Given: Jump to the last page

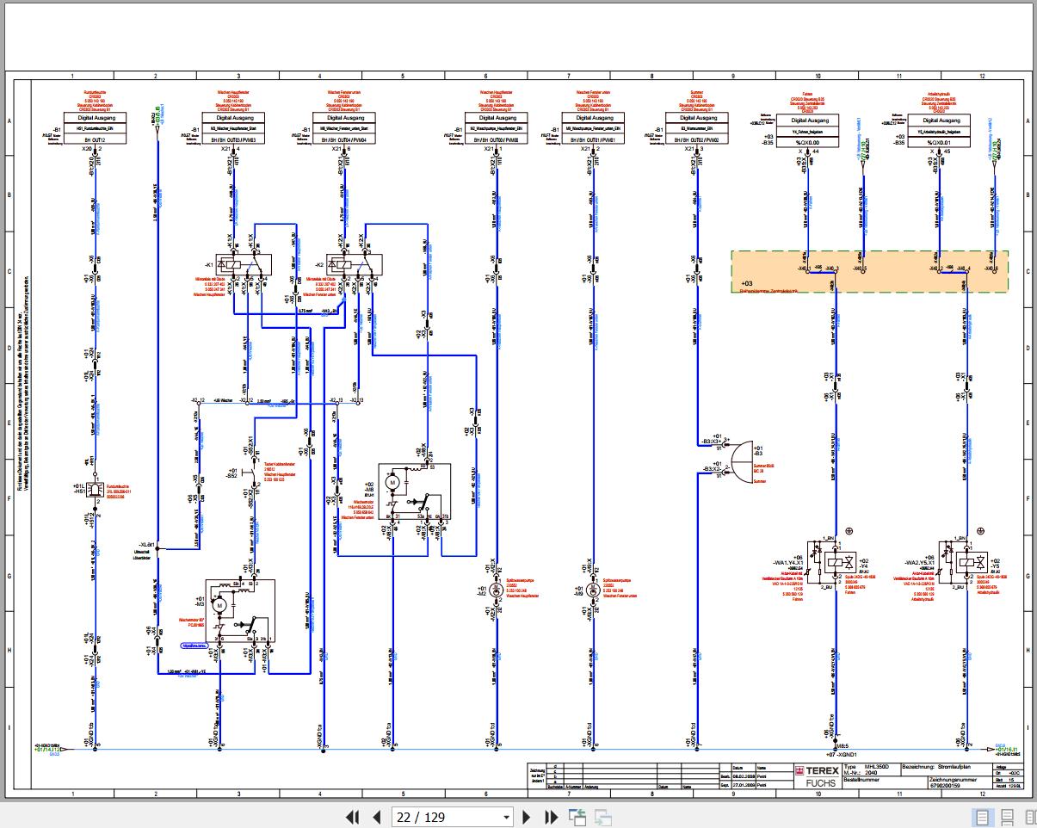Looking at the screenshot, I should (552, 817).
